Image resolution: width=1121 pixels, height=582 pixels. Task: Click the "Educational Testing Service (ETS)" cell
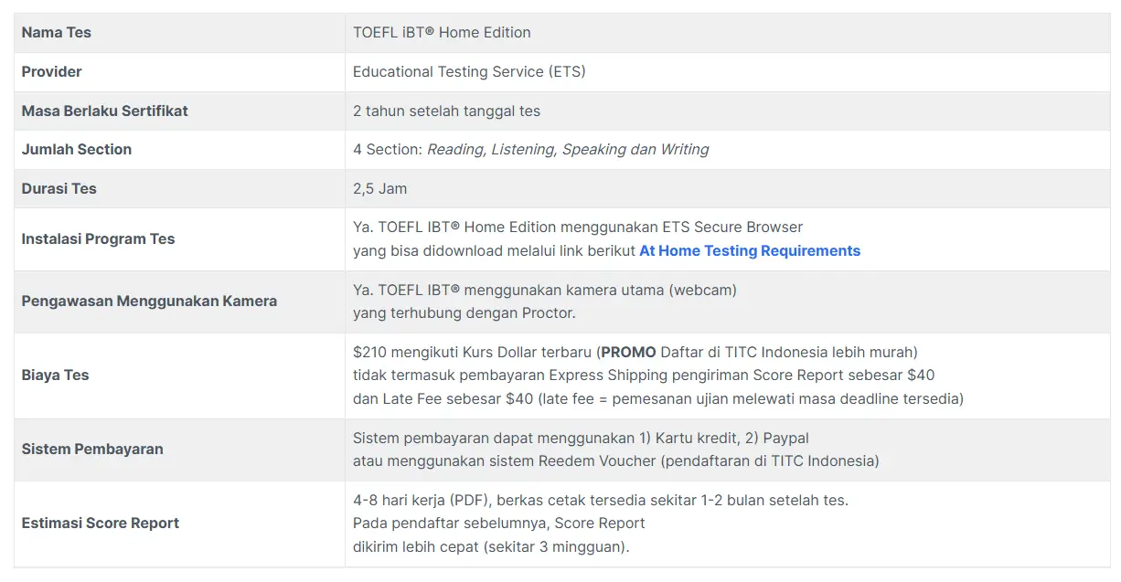pyautogui.click(x=469, y=72)
